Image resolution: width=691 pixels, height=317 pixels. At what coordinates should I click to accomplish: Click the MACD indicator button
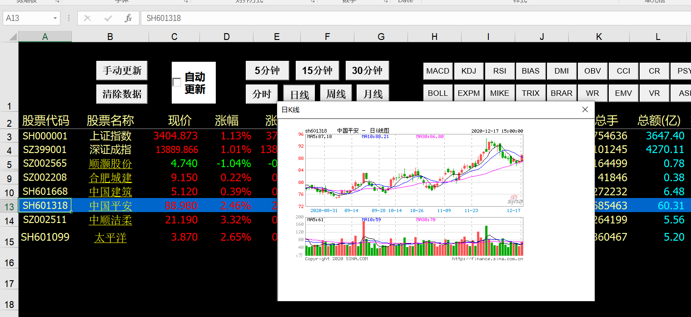[438, 71]
